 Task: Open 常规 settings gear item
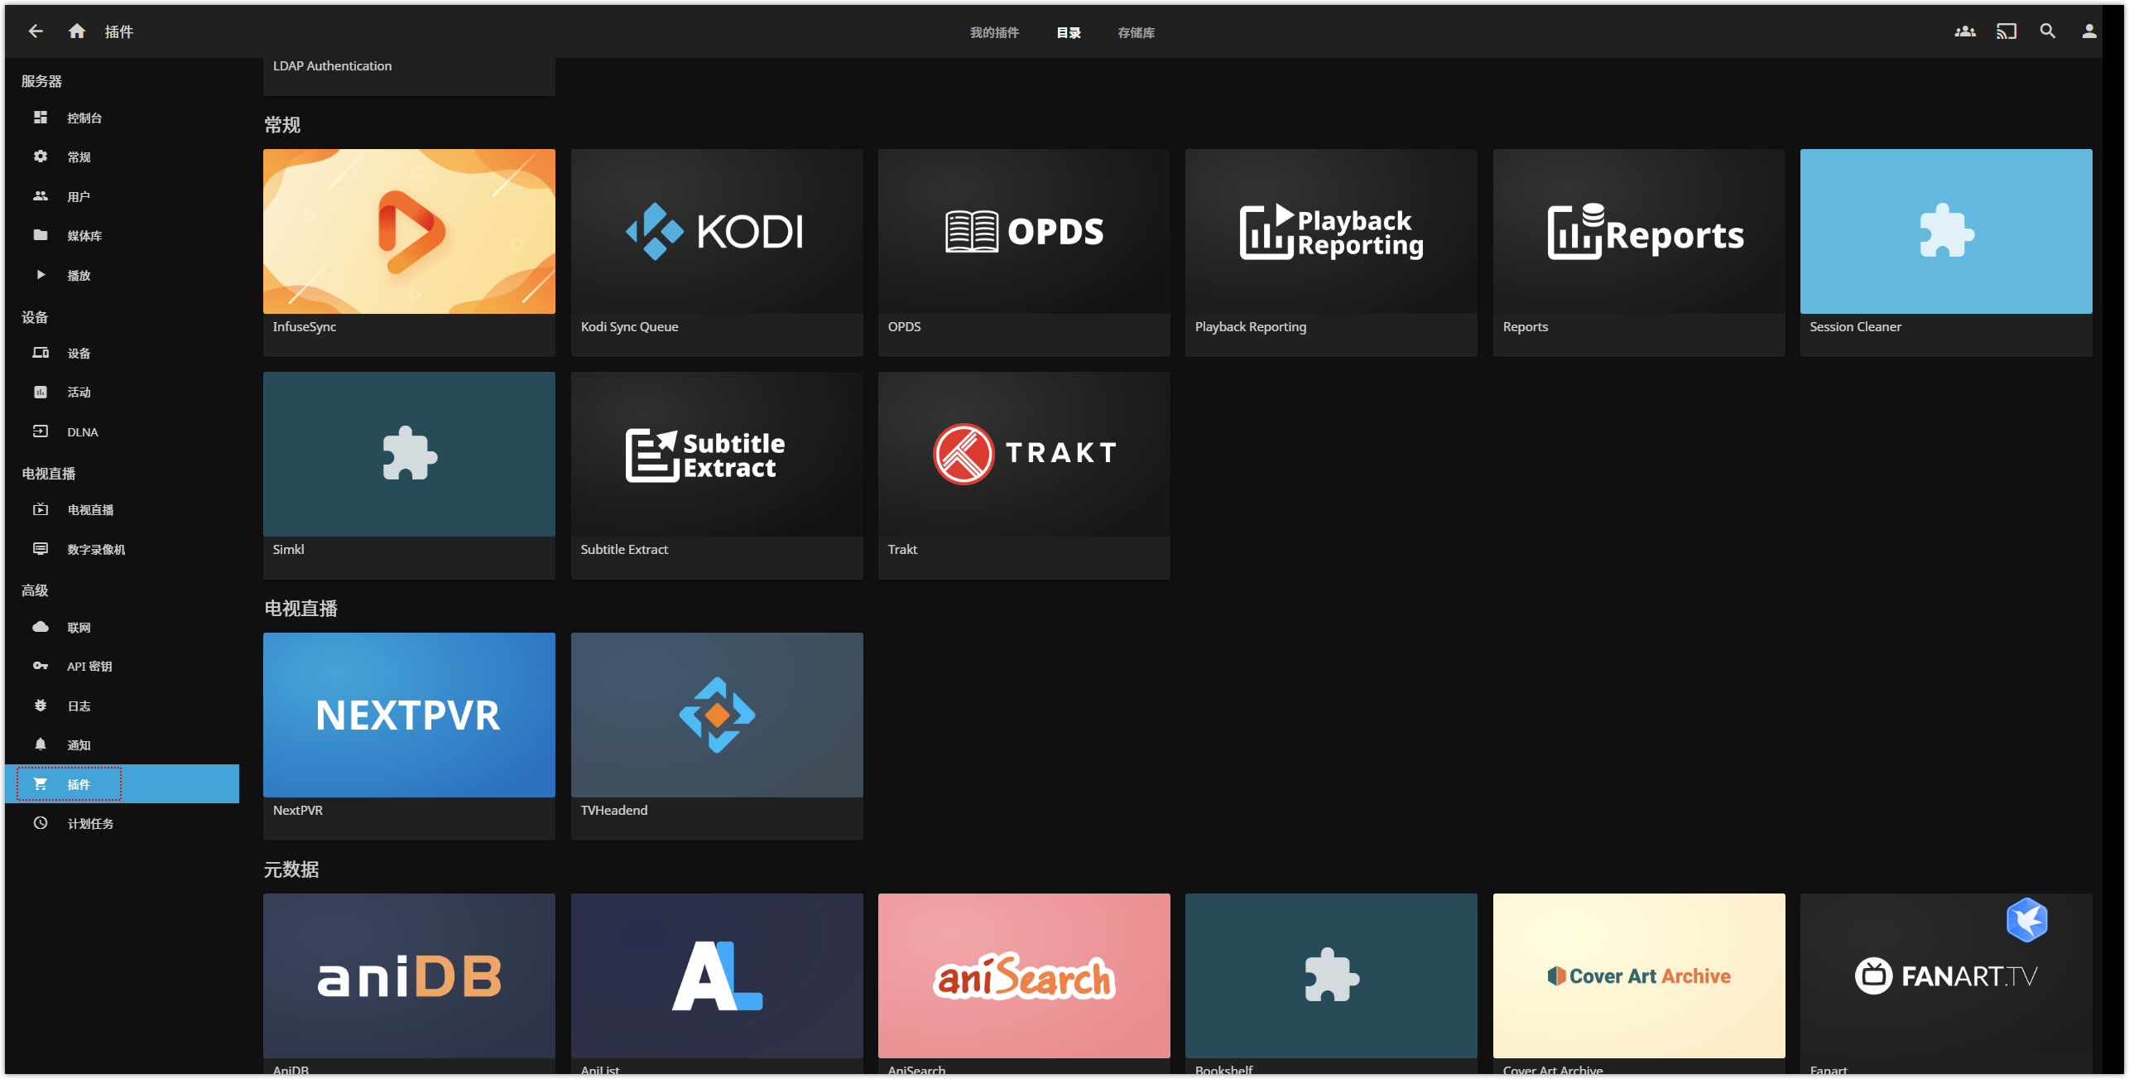[123, 157]
